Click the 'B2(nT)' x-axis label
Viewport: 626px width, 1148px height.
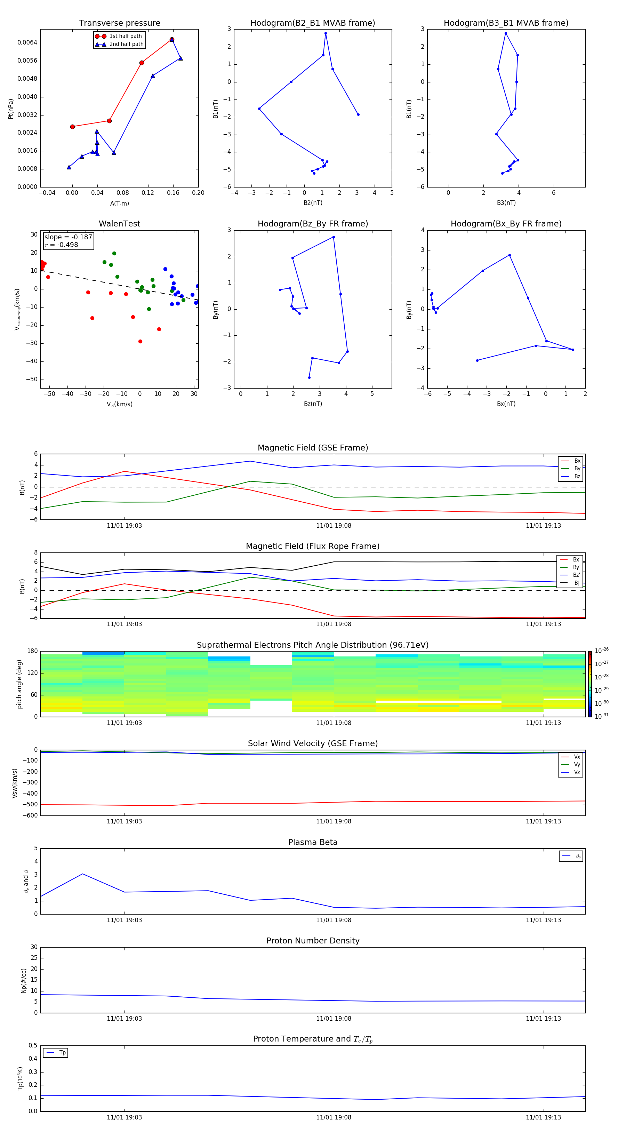click(x=313, y=203)
